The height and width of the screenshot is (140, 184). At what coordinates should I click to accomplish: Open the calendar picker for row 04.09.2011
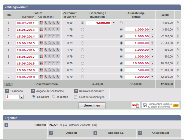(41, 23)
